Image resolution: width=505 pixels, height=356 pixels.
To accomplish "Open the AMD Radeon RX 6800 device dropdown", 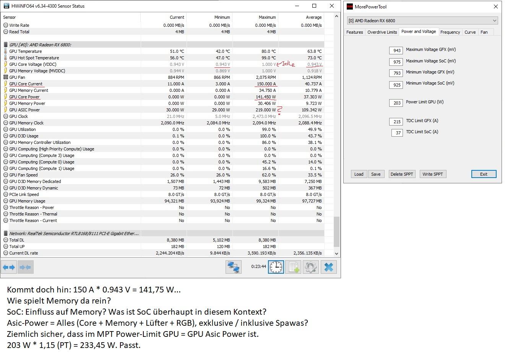I will point(422,21).
